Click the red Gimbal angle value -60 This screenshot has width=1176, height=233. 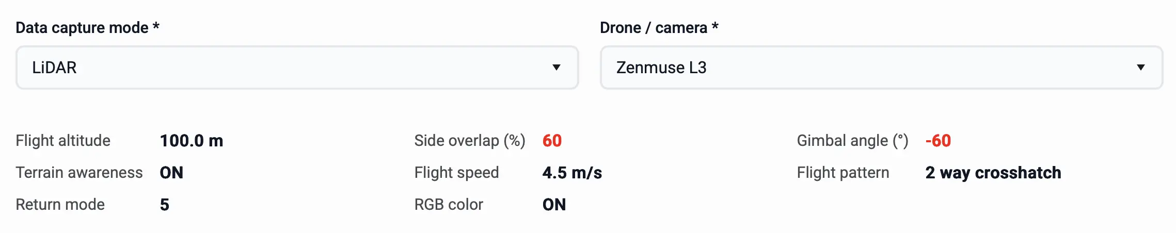938,141
